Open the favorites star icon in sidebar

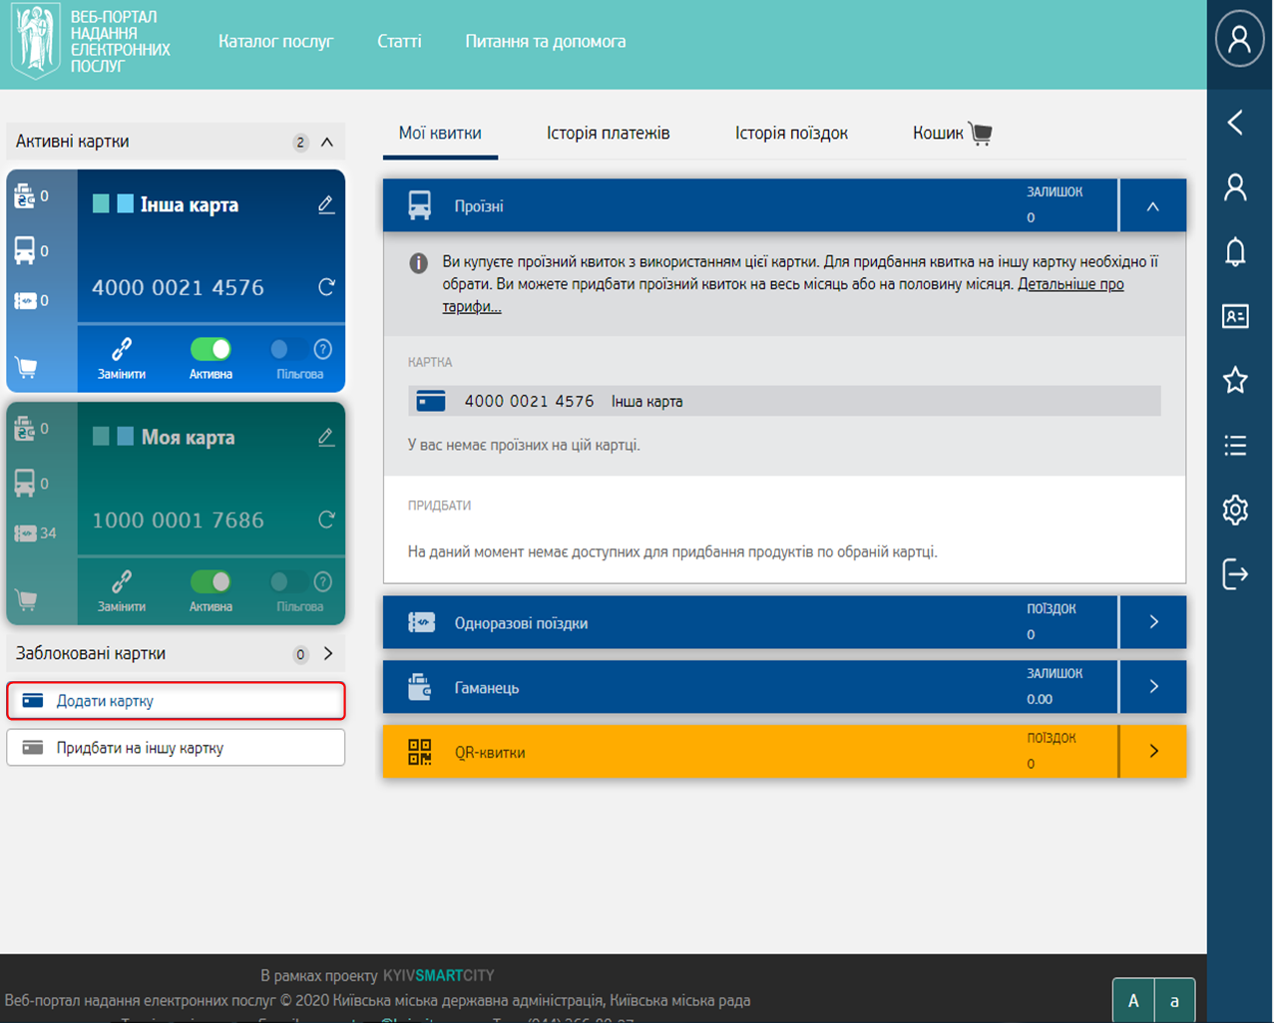(1235, 380)
